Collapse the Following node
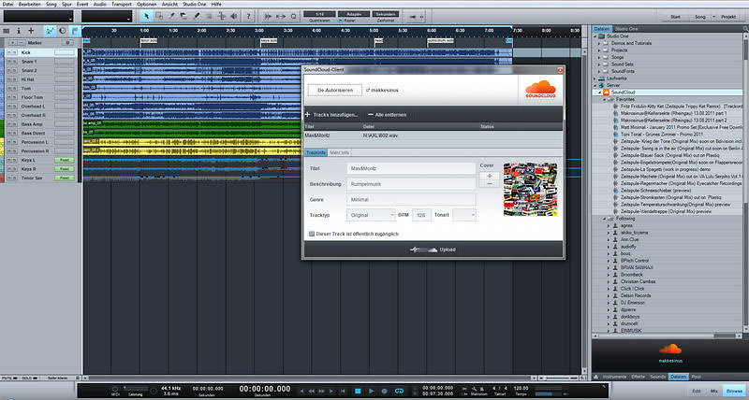749x400 pixels. click(604, 219)
